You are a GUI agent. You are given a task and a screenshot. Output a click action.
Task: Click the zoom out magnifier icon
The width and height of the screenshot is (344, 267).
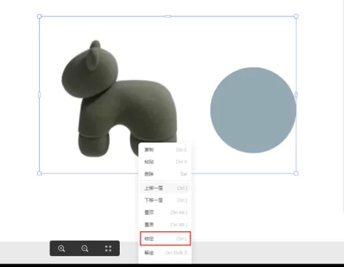tap(85, 248)
